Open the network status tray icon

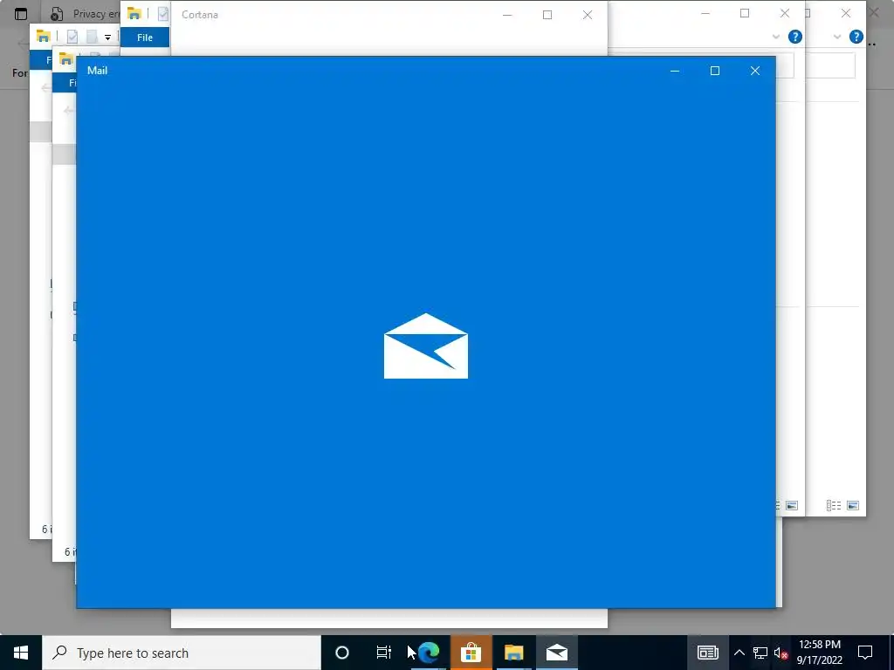760,653
